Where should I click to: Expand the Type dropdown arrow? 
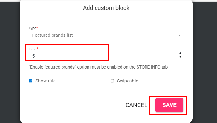[179, 35]
